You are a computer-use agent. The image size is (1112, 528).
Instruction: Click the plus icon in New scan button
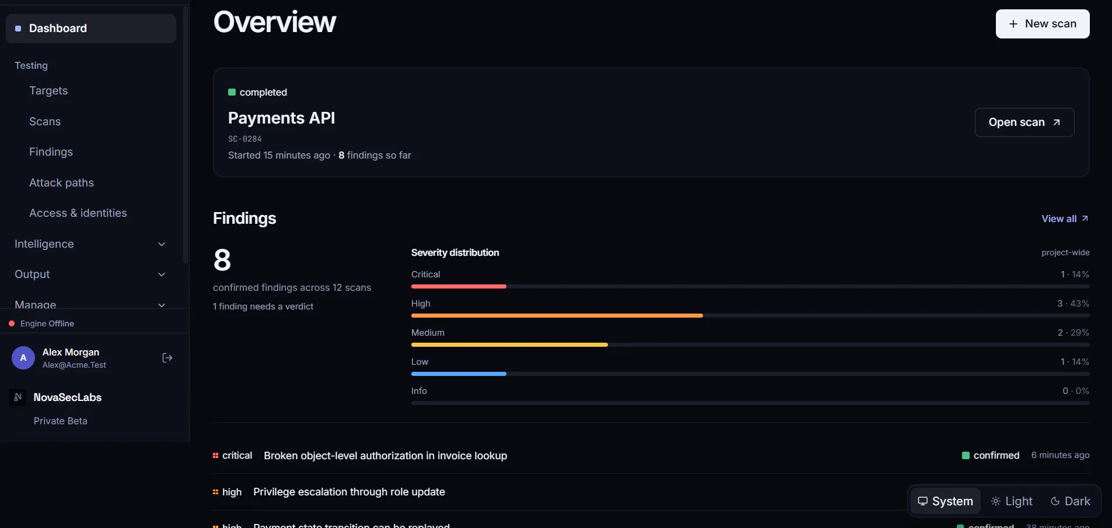pos(1013,24)
